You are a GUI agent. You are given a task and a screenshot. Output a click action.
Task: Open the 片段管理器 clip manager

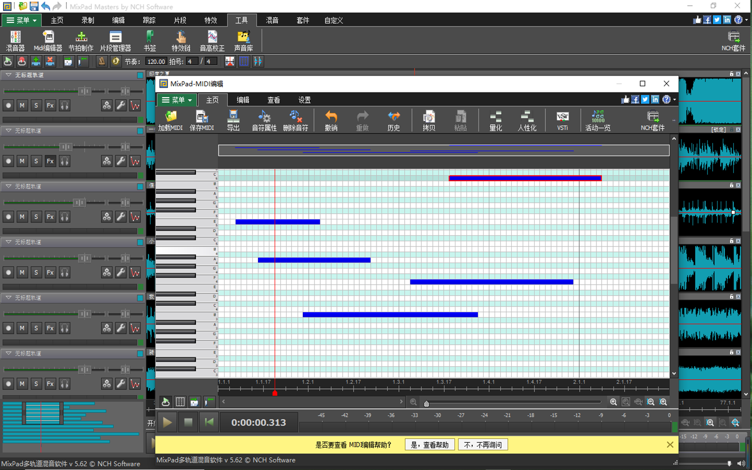[115, 41]
